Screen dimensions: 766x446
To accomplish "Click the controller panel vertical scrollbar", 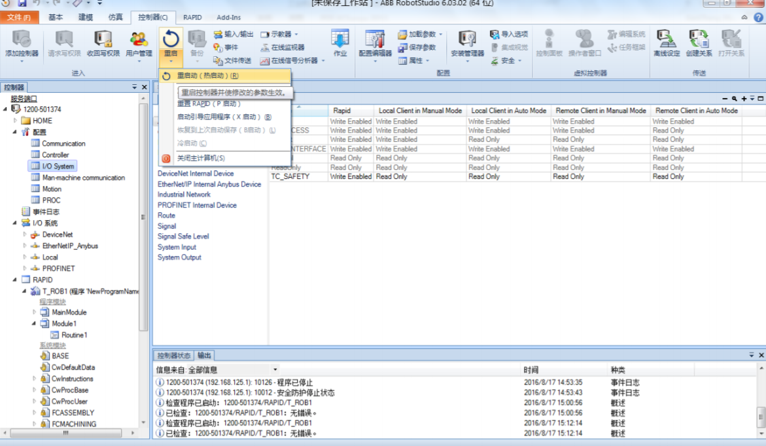I will (143, 217).
